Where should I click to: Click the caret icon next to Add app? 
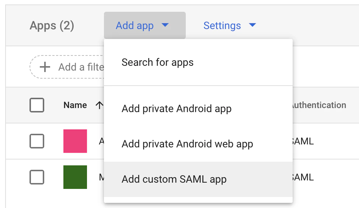click(165, 25)
